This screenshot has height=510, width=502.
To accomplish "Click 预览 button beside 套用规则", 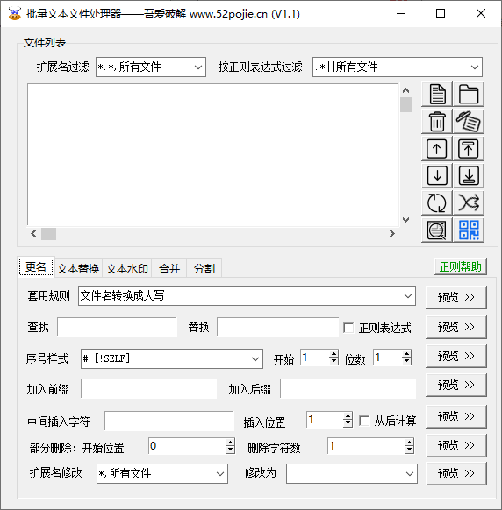I will (456, 297).
